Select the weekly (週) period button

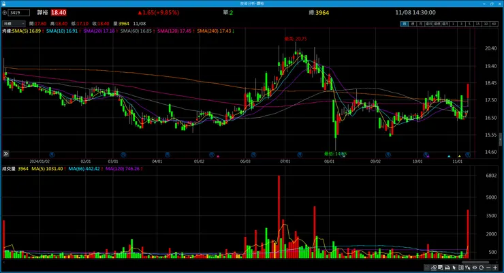(x=412, y=24)
